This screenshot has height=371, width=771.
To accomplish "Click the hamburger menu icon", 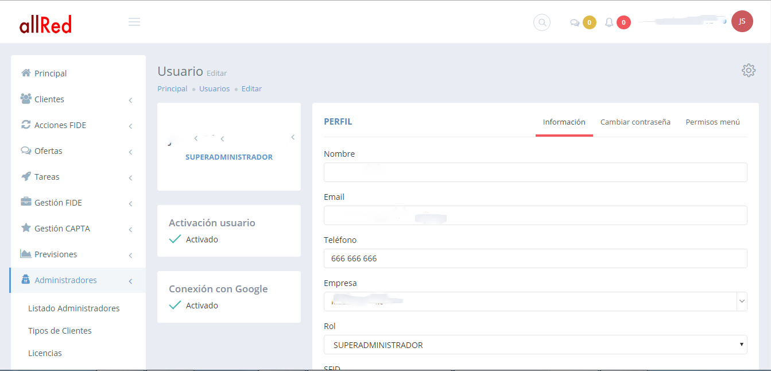I will 134,22.
